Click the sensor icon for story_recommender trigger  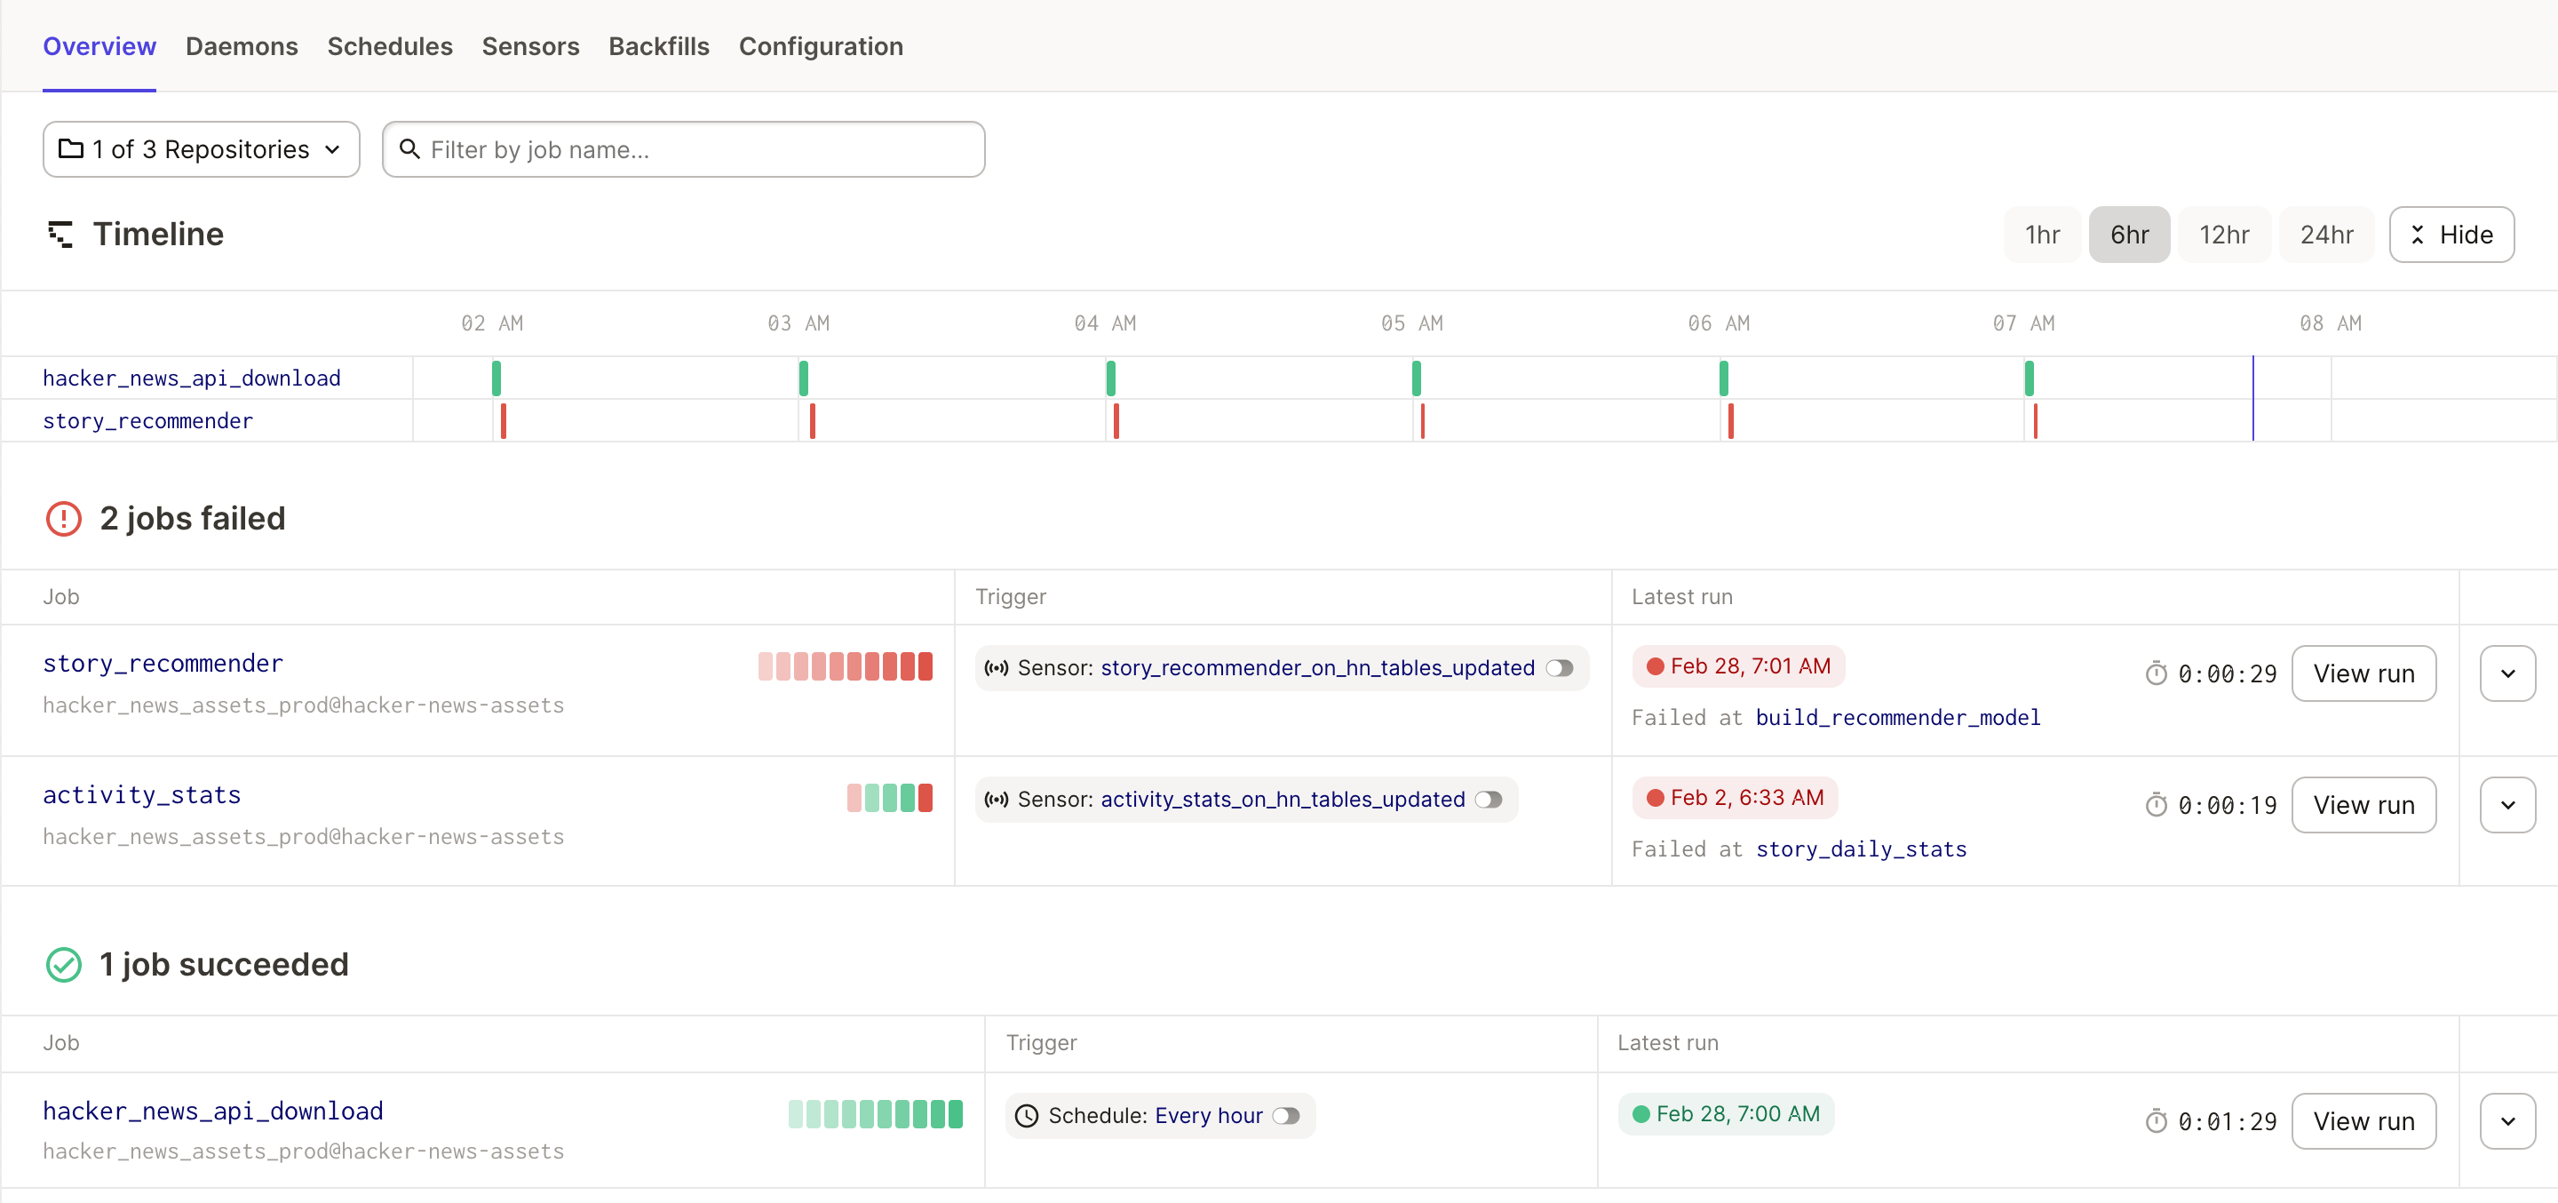996,668
